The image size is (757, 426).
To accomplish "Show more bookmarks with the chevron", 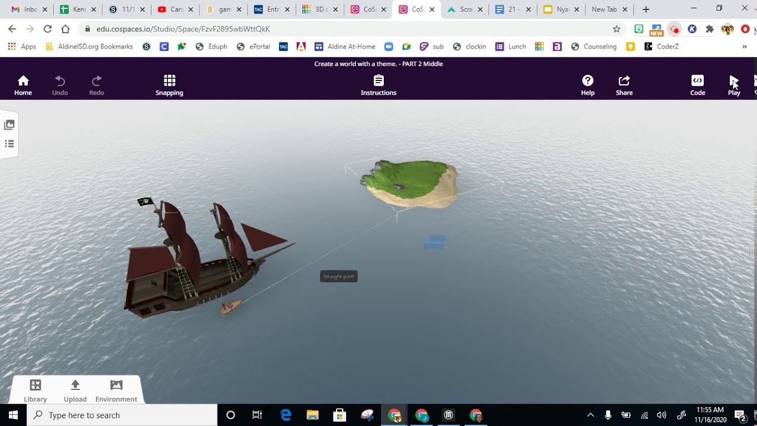I will [745, 47].
